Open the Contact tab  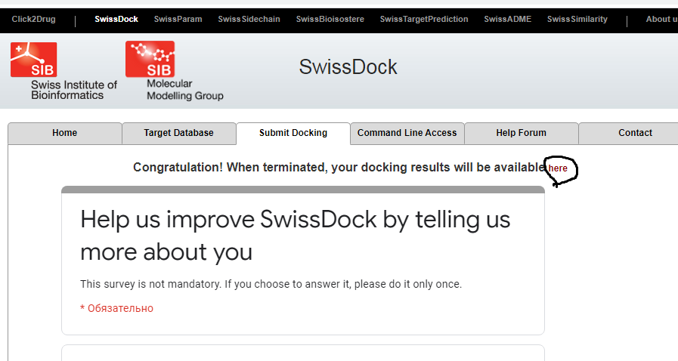click(x=635, y=133)
